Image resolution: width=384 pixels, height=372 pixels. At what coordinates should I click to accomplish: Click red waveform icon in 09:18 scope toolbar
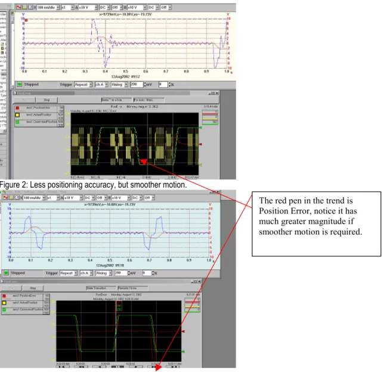point(5,198)
